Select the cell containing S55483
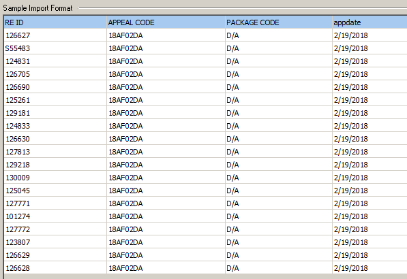 tap(55, 48)
